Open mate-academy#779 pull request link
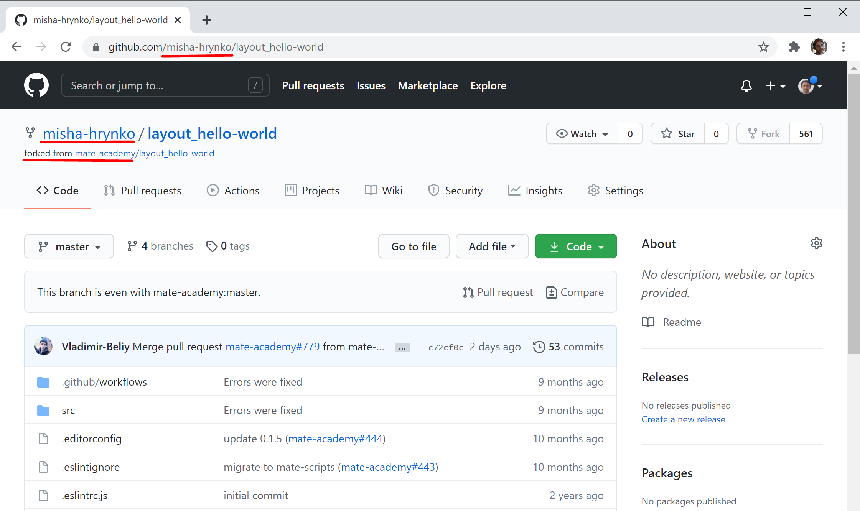The image size is (860, 511). pyautogui.click(x=273, y=347)
